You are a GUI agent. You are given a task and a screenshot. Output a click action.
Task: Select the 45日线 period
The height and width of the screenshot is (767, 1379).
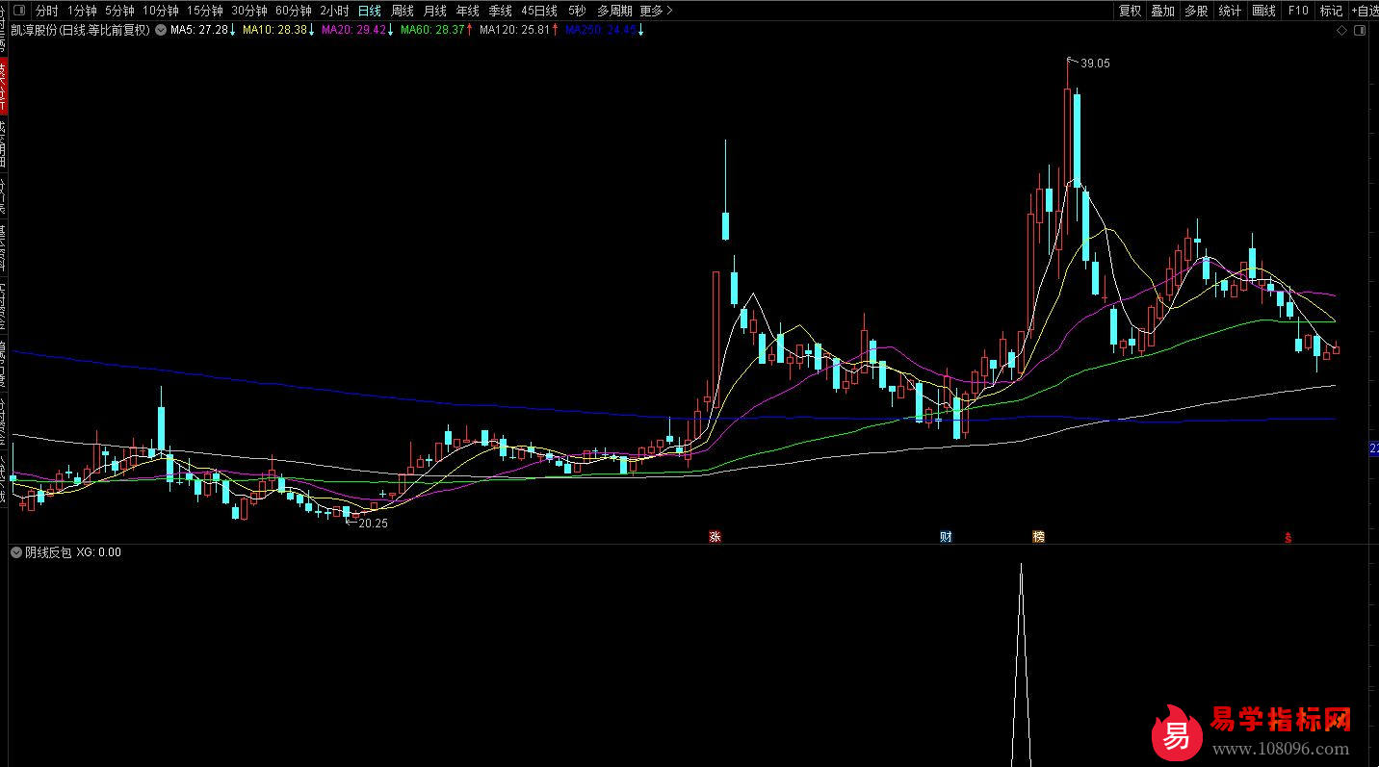pos(538,11)
